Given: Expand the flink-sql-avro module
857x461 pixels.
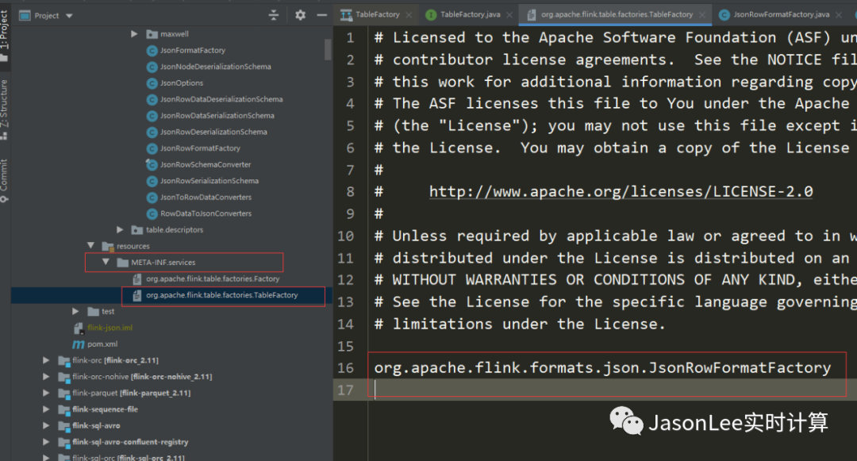Looking at the screenshot, I should tap(46, 425).
